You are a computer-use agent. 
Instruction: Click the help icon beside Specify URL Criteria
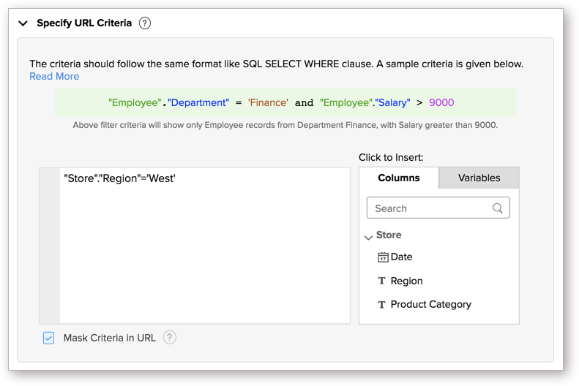click(x=145, y=23)
